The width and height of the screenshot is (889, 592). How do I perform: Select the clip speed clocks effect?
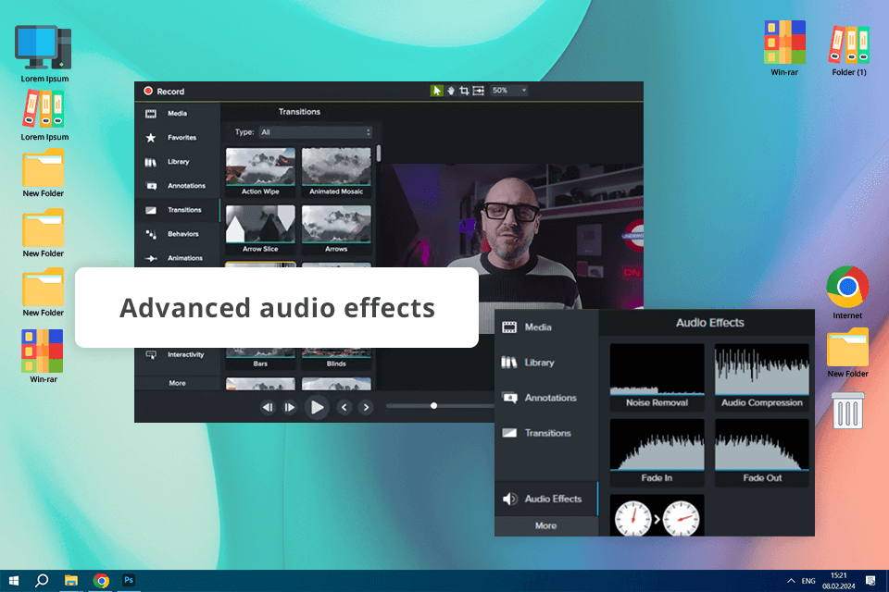click(657, 516)
